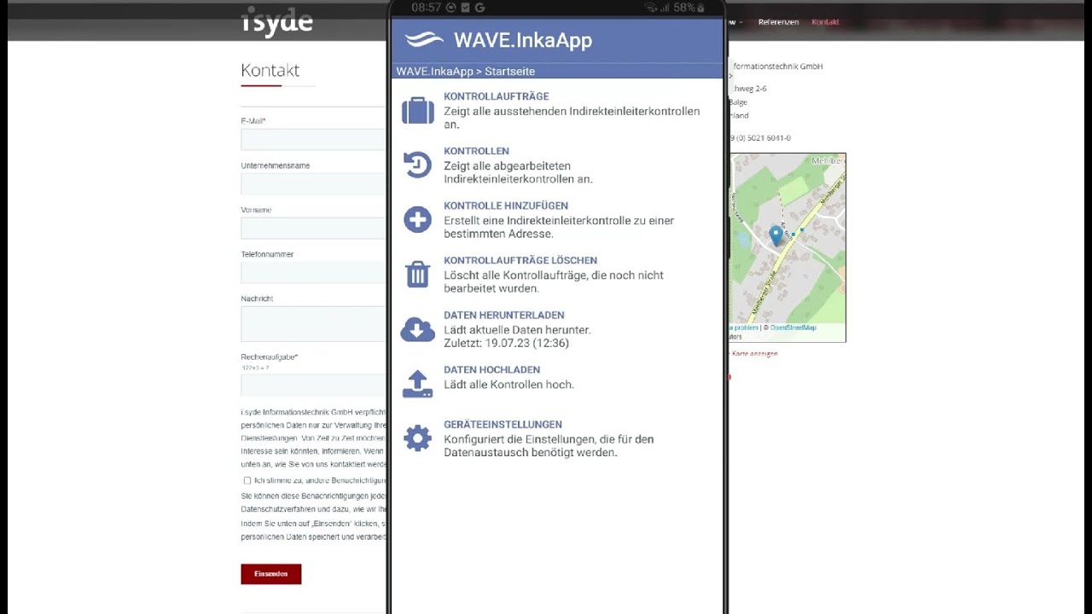Open the Geräteeinstellungen gear icon
Image resolution: width=1092 pixels, height=614 pixels.
417,438
